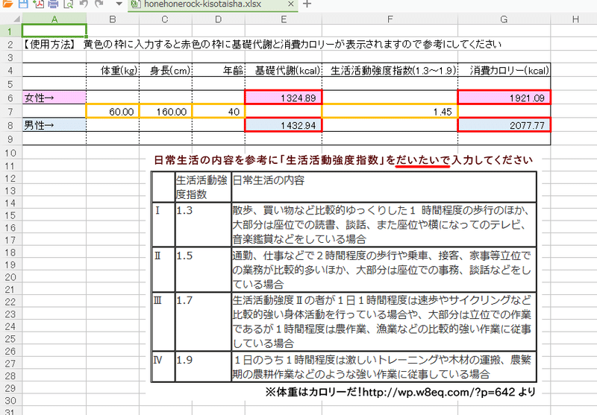This screenshot has width=597, height=415.
Task: Click the source note with wp.w8eq.com URL
Action: tap(401, 392)
